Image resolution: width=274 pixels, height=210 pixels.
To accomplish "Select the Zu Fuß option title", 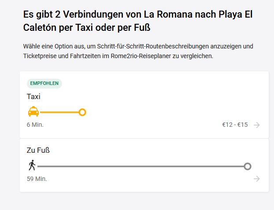I will (x=38, y=151).
